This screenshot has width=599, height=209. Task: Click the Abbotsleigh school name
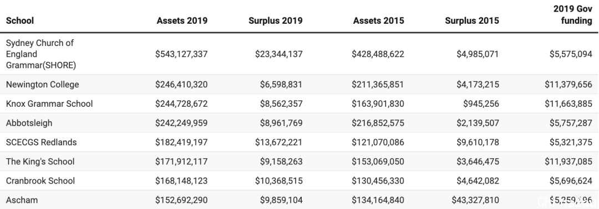(29, 123)
